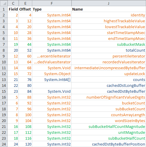Select column J header
The height and width of the screenshot is (147, 146).
point(109,4)
